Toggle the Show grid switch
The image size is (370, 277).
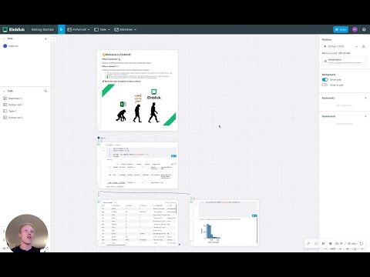(325, 79)
